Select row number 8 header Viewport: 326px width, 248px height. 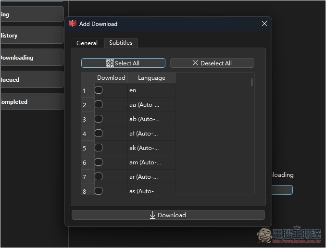(x=85, y=191)
